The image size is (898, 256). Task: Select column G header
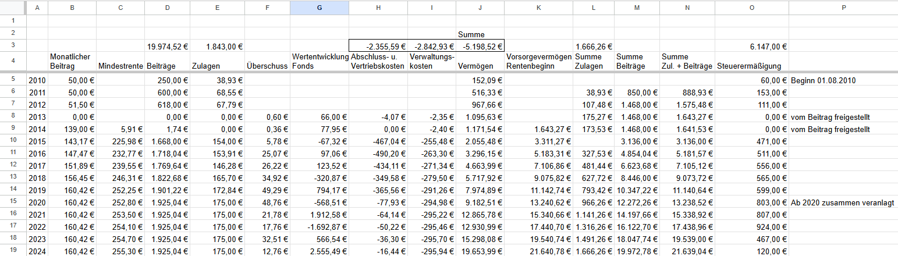click(319, 8)
